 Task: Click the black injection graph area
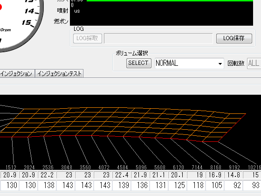161,13
